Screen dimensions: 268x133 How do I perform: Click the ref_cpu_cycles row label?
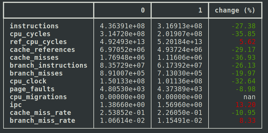[x=38, y=42]
